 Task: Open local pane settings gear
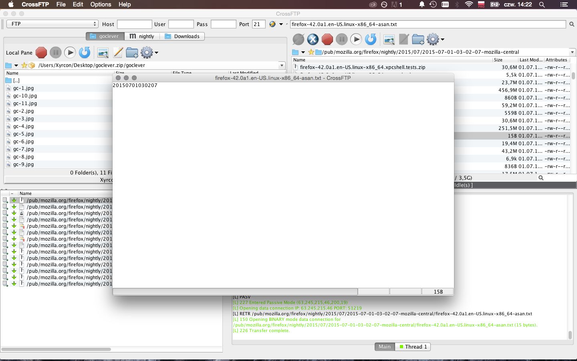pyautogui.click(x=147, y=53)
